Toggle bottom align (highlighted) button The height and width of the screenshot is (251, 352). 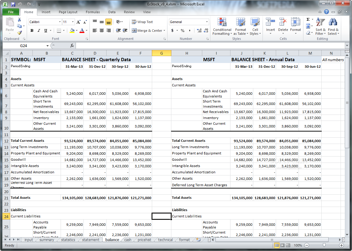109,22
